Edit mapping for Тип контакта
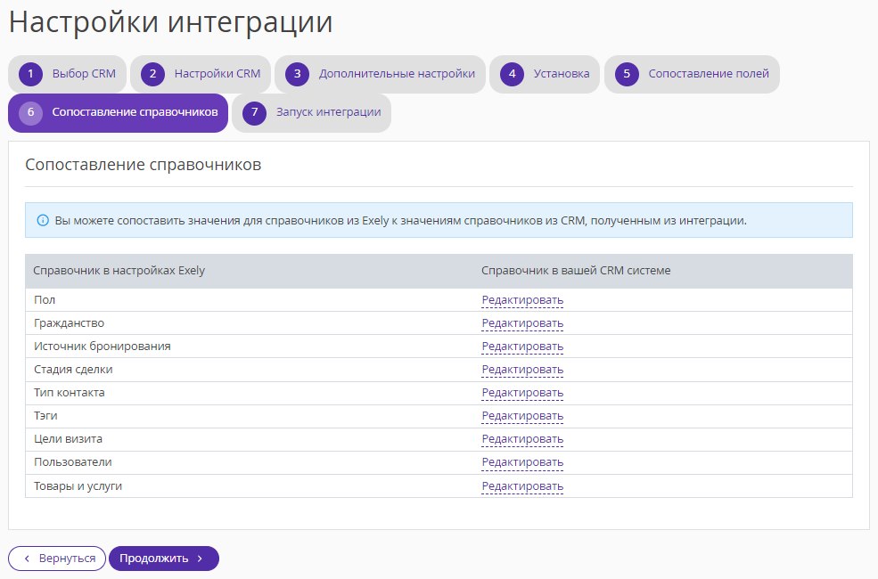878x579 pixels. (522, 393)
